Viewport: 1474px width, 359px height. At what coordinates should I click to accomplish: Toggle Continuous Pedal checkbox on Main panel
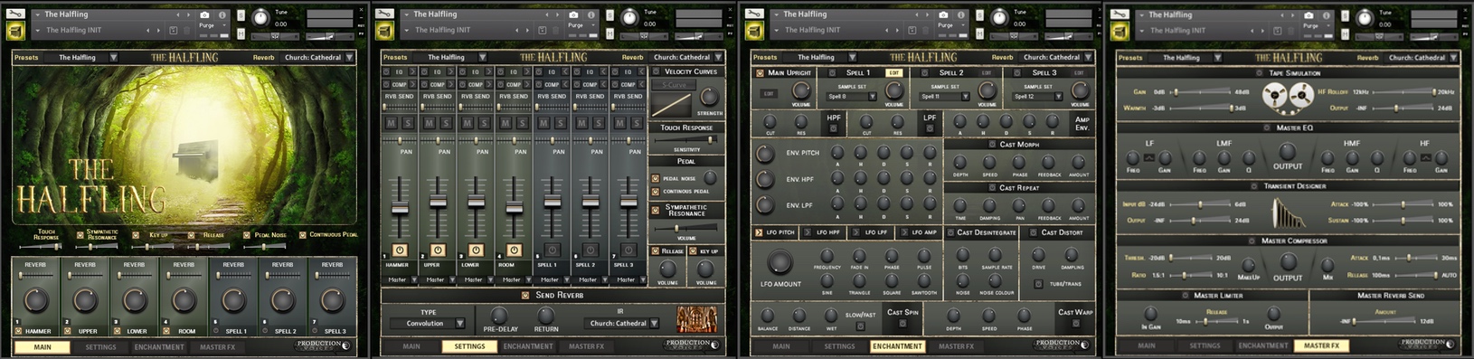(x=303, y=235)
